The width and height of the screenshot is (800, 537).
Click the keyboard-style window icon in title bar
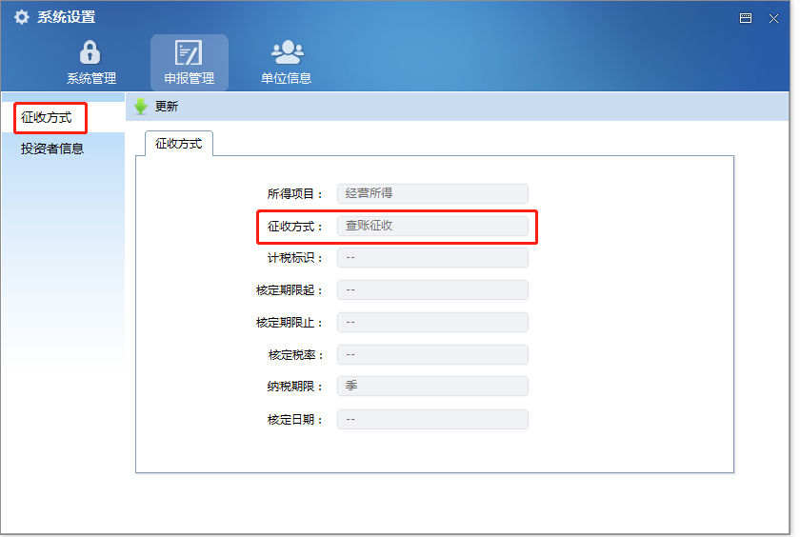[x=746, y=18]
